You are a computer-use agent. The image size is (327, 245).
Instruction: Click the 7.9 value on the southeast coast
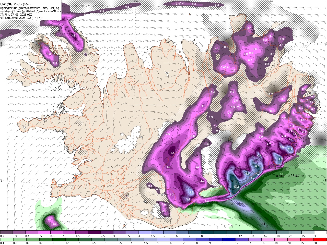281,159
